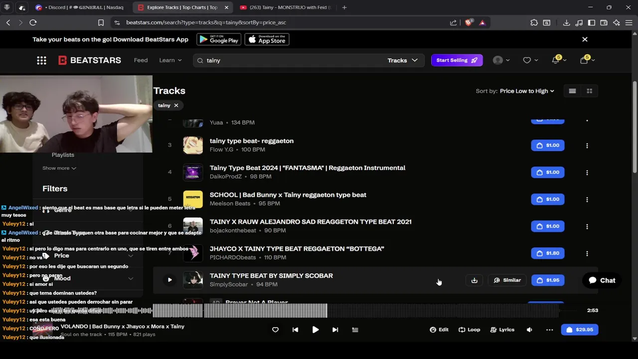Download the Simply Scobar beat
The width and height of the screenshot is (638, 359).
[475, 280]
